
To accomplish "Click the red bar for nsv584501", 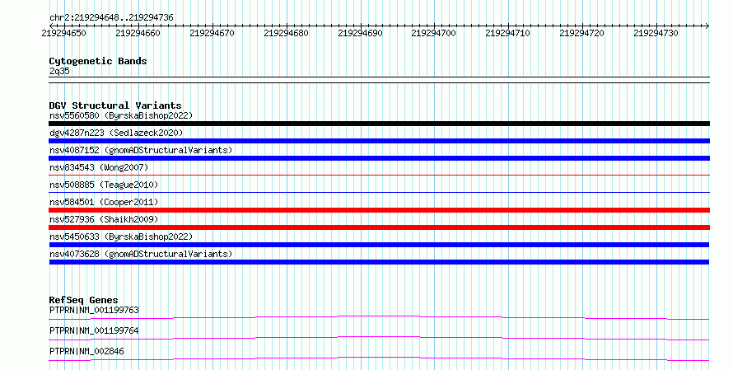I will (x=379, y=210).
